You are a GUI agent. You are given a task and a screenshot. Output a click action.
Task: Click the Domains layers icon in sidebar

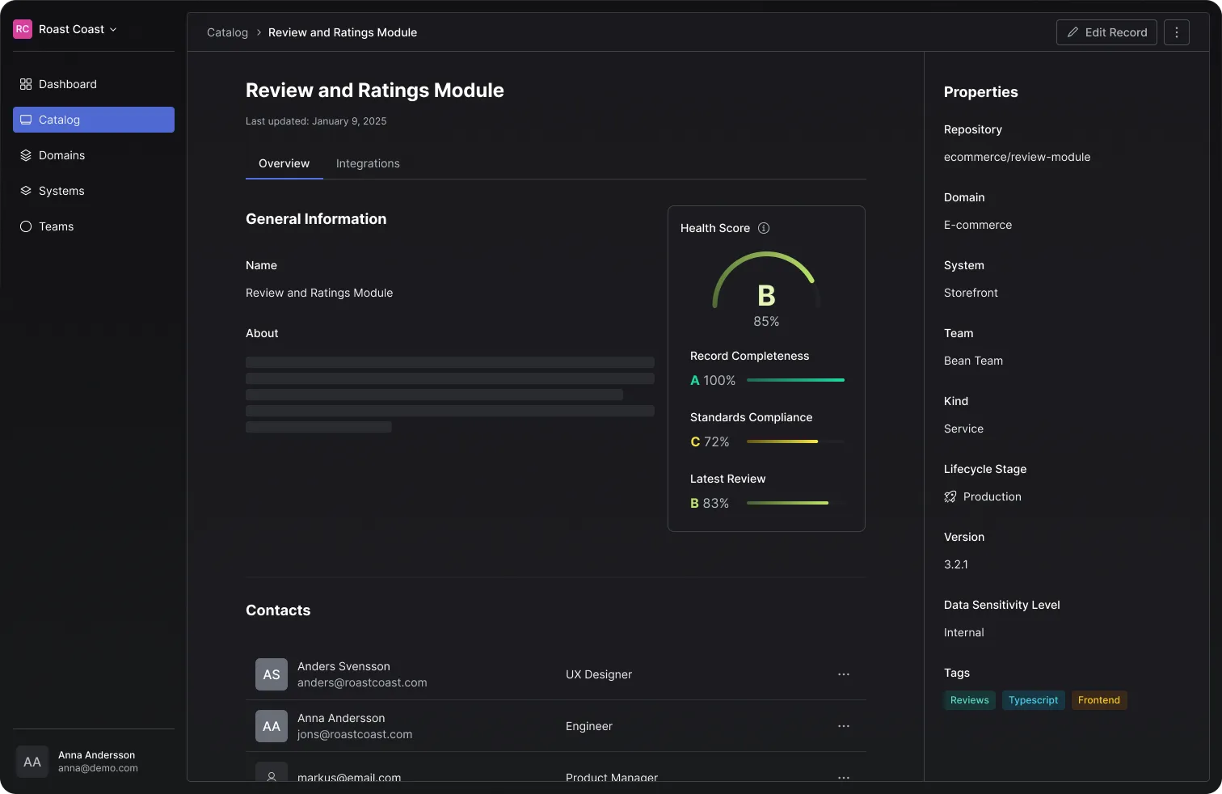[x=26, y=155]
